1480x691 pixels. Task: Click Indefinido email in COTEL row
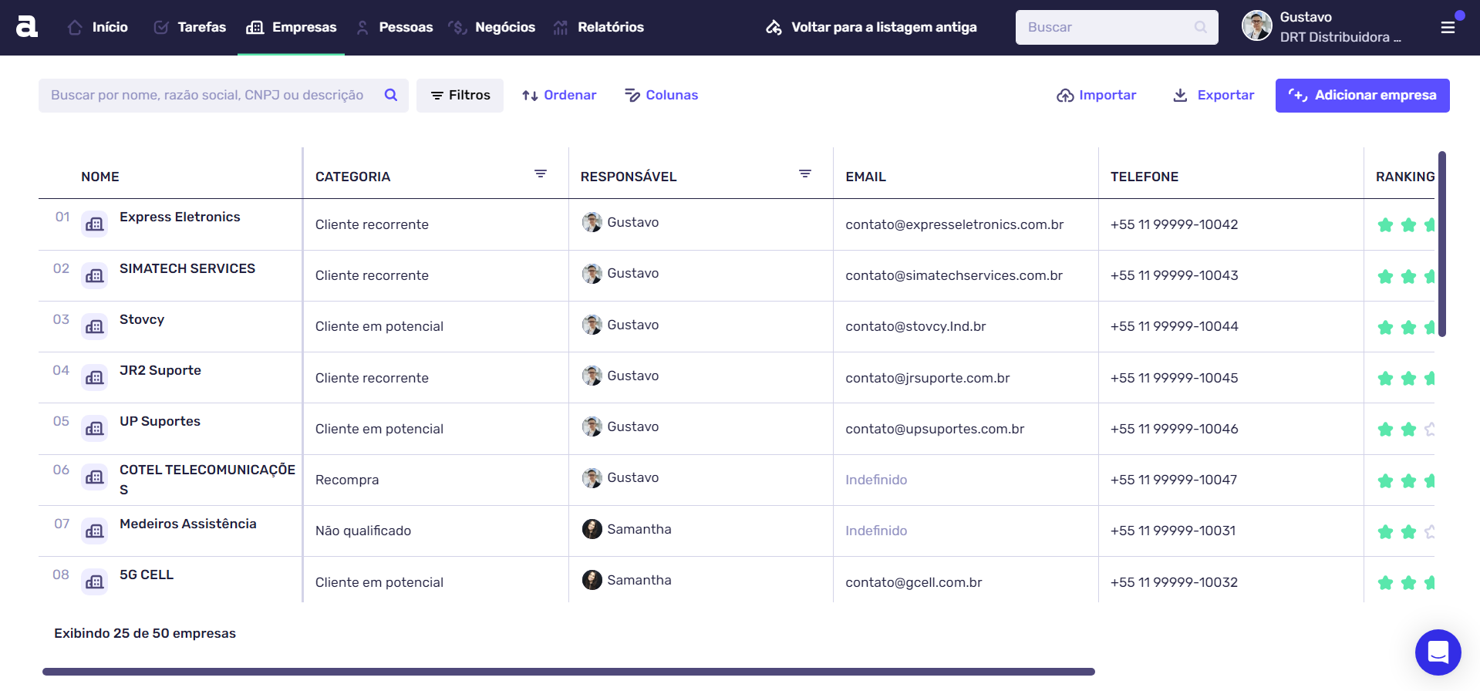tap(876, 480)
